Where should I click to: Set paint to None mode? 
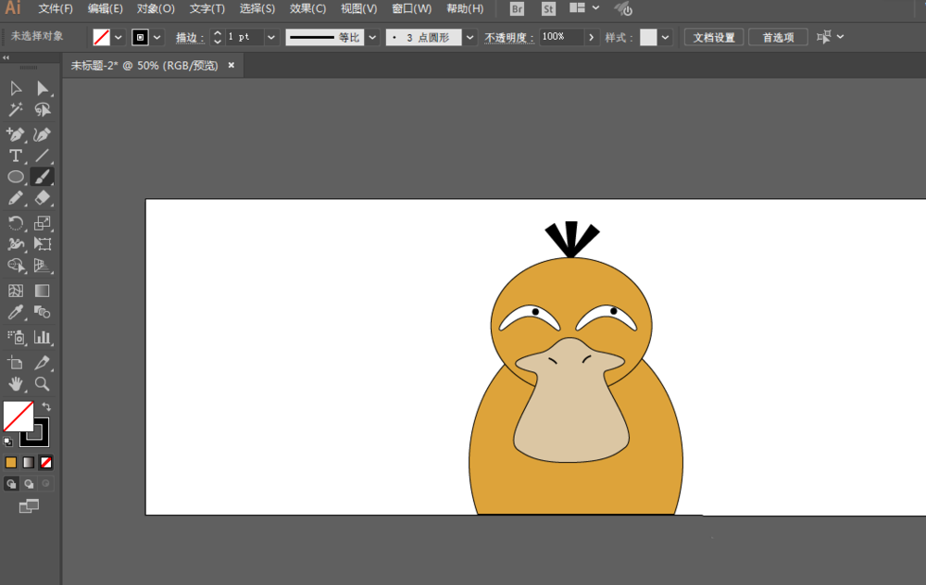[46, 462]
